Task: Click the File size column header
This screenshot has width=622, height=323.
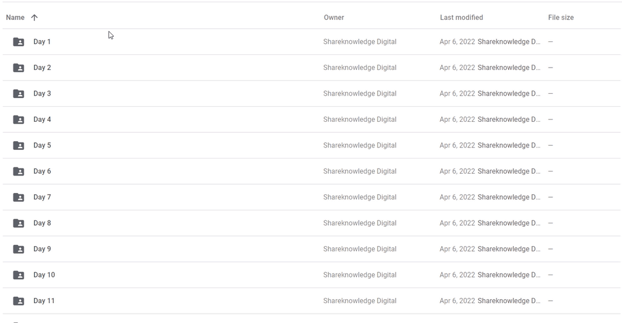Action: [561, 17]
